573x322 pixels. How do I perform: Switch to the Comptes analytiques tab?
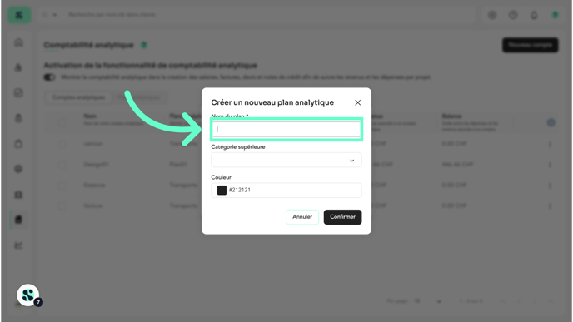coord(78,97)
